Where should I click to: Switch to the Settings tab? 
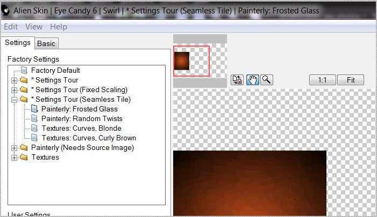tap(18, 43)
